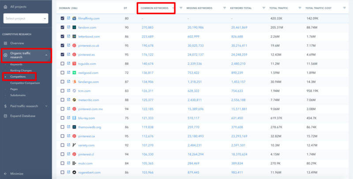
Task: Check the themoviedb.org checkbox
Action: pyautogui.click(x=62, y=127)
